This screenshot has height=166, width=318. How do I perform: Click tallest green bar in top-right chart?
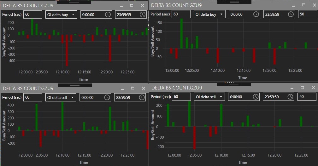181,33
